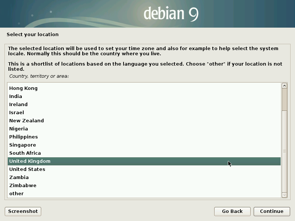The height and width of the screenshot is (221, 295).
Task: Select Zambia as location
Action: pyautogui.click(x=144, y=178)
